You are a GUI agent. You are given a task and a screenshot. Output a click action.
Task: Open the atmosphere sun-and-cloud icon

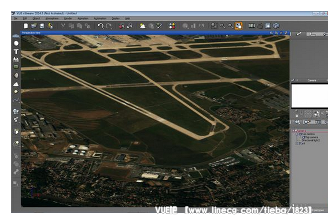point(143,26)
